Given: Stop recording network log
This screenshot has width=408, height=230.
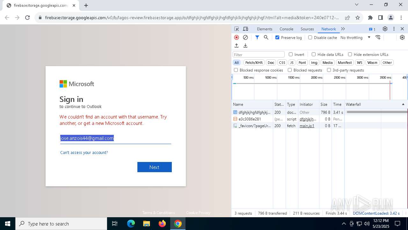Looking at the screenshot, I should pos(237,37).
